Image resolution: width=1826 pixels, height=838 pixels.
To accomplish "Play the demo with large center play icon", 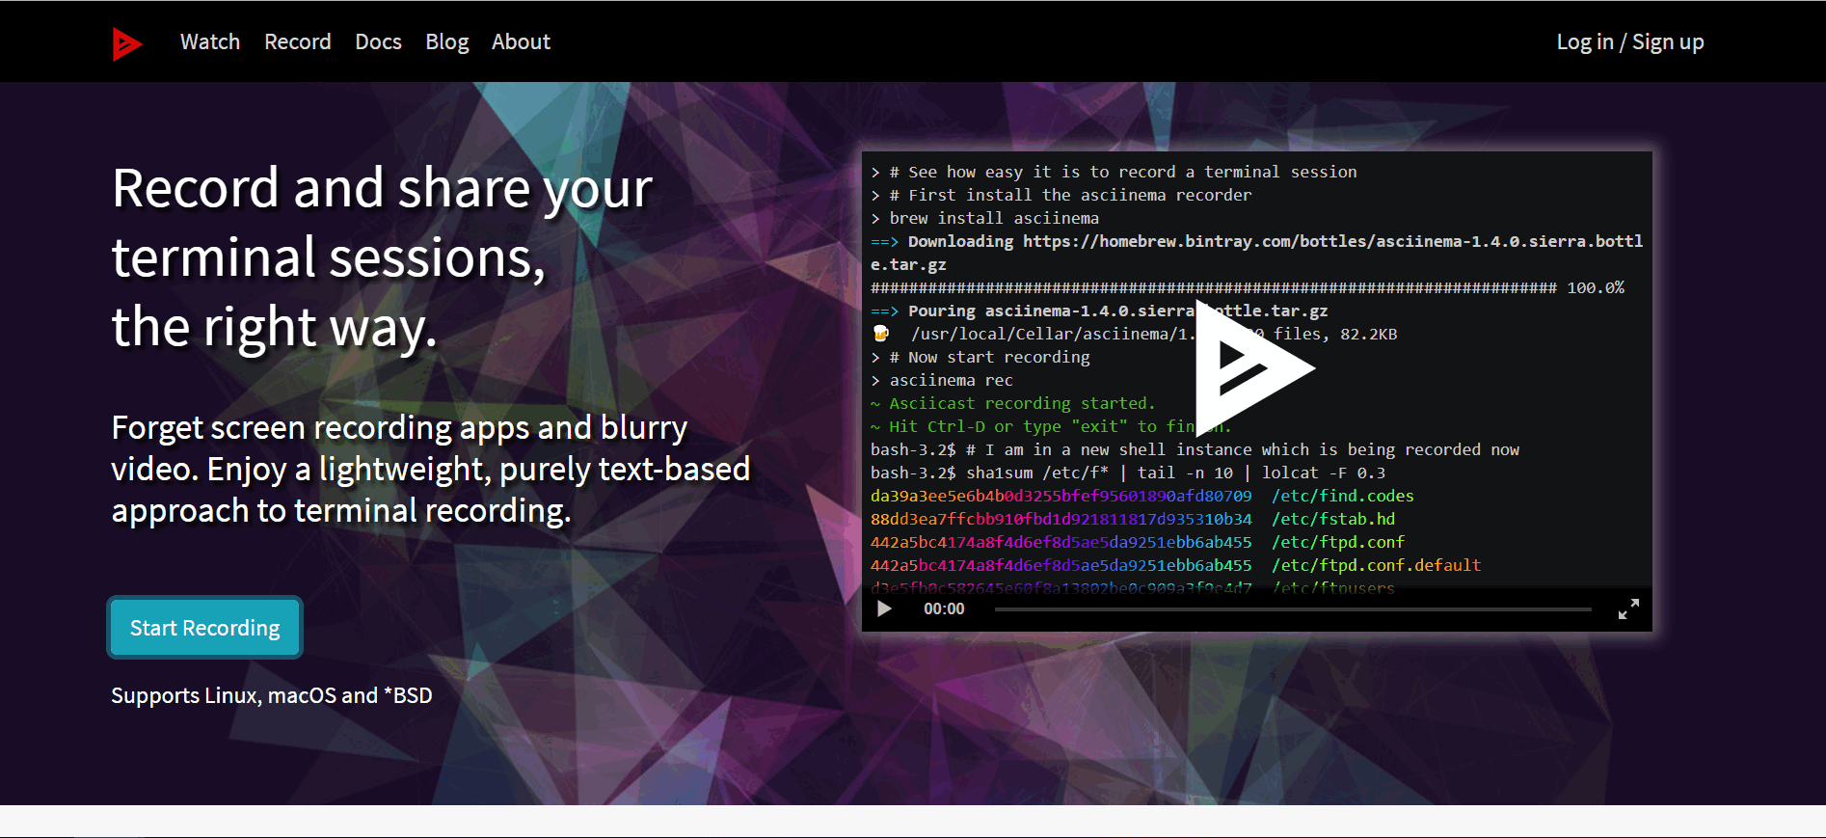I will [1255, 367].
